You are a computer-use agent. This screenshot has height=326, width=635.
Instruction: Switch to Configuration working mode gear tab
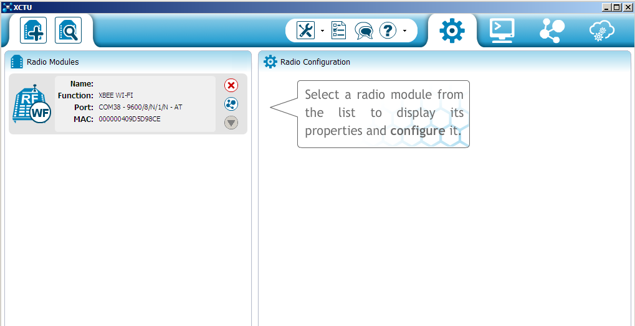[x=452, y=30]
